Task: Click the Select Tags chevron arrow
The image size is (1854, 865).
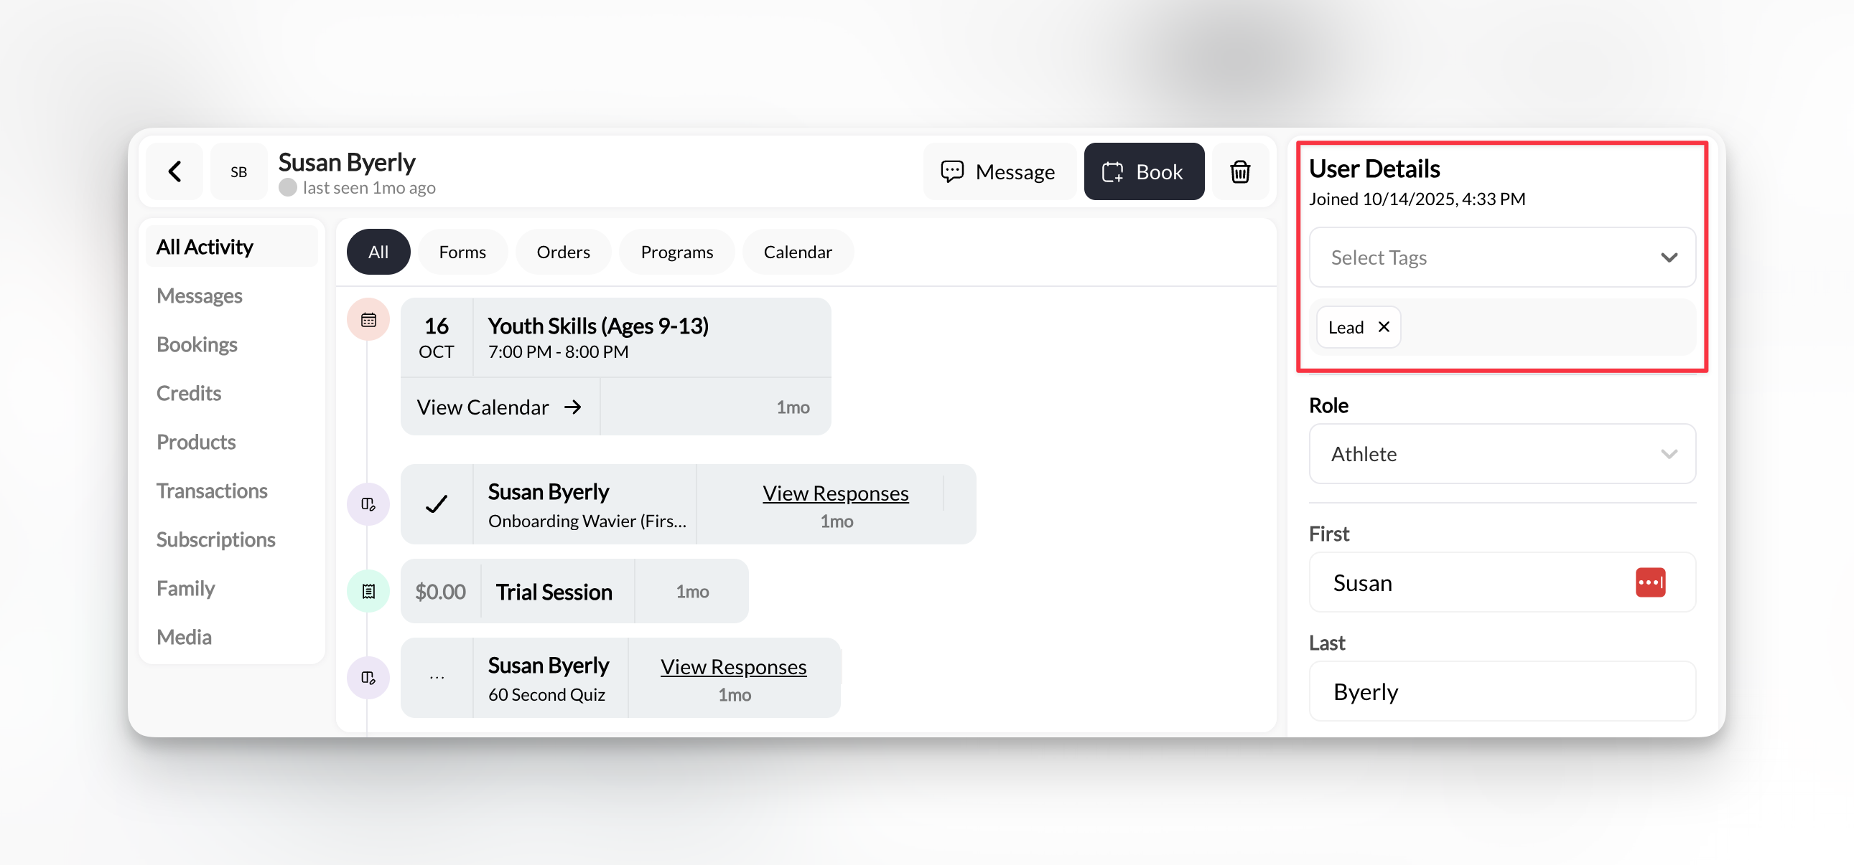Action: pyautogui.click(x=1668, y=257)
